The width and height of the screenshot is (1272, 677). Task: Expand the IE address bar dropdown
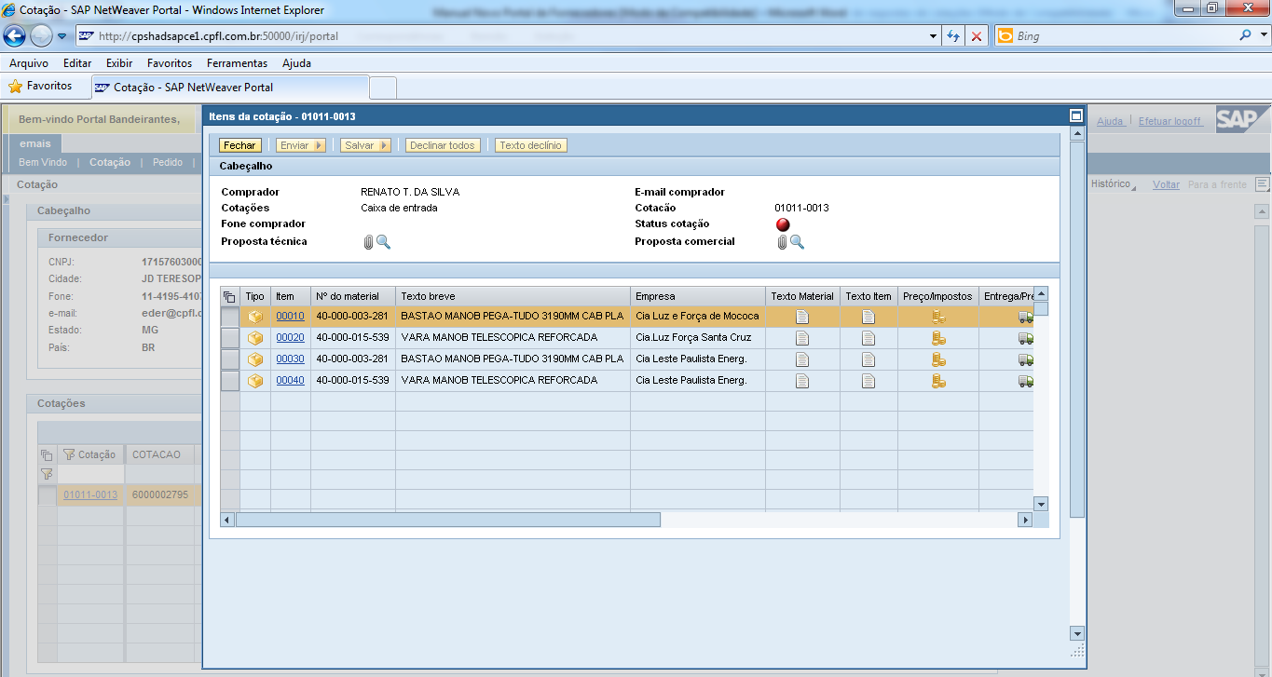coord(935,36)
